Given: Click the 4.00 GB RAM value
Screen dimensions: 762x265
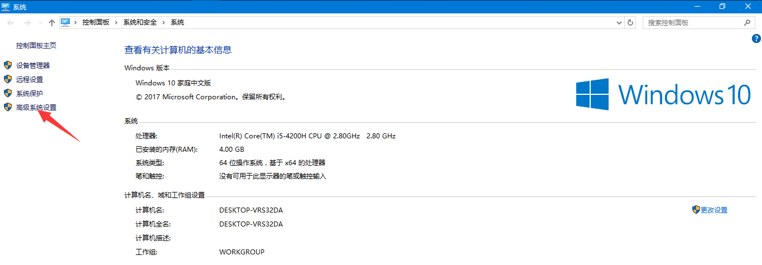Looking at the screenshot, I should point(232,150).
